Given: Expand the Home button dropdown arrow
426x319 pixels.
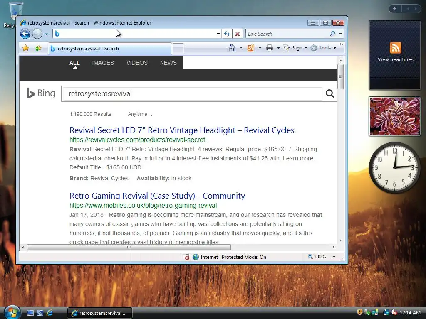Looking at the screenshot, I should tap(241, 48).
